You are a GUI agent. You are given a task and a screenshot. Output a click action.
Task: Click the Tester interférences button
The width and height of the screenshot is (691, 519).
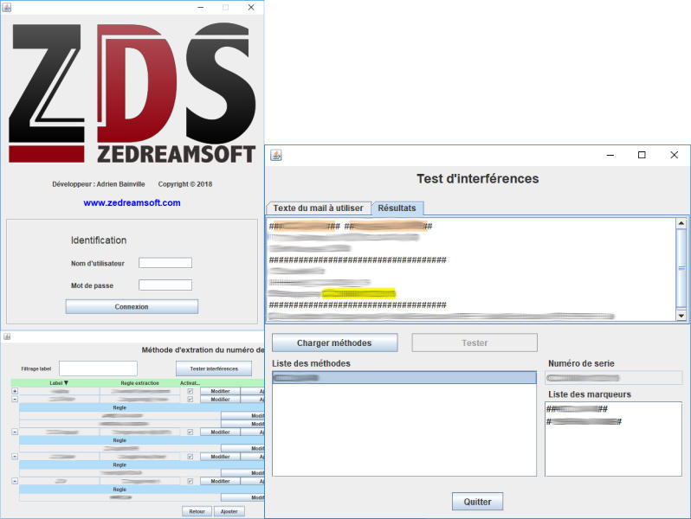(214, 368)
